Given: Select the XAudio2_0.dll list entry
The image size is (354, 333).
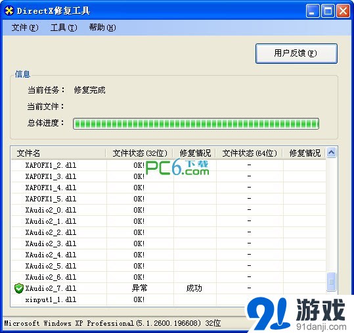Looking at the screenshot, I should 51,210.
